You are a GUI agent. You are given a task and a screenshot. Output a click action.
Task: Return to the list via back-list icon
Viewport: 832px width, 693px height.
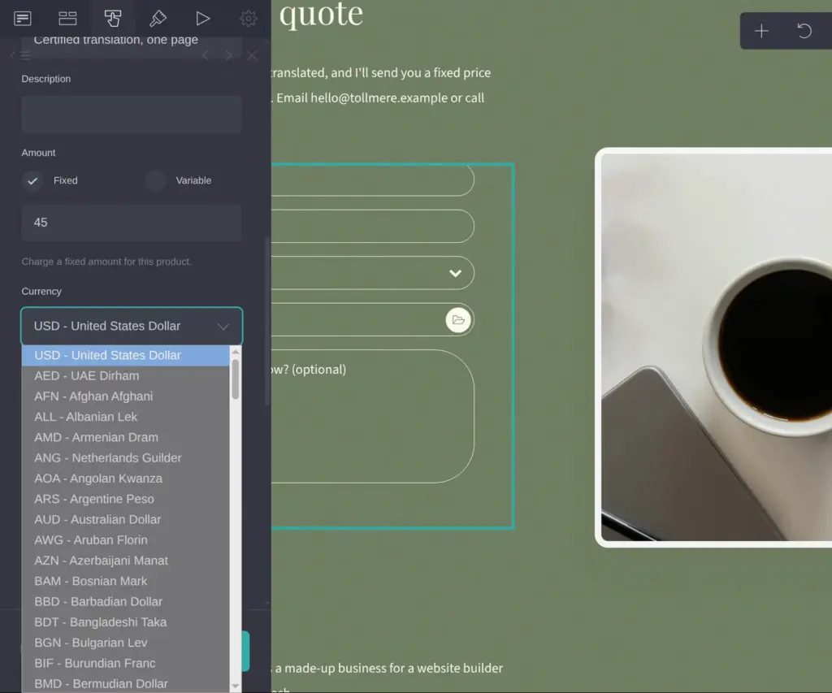[x=20, y=55]
